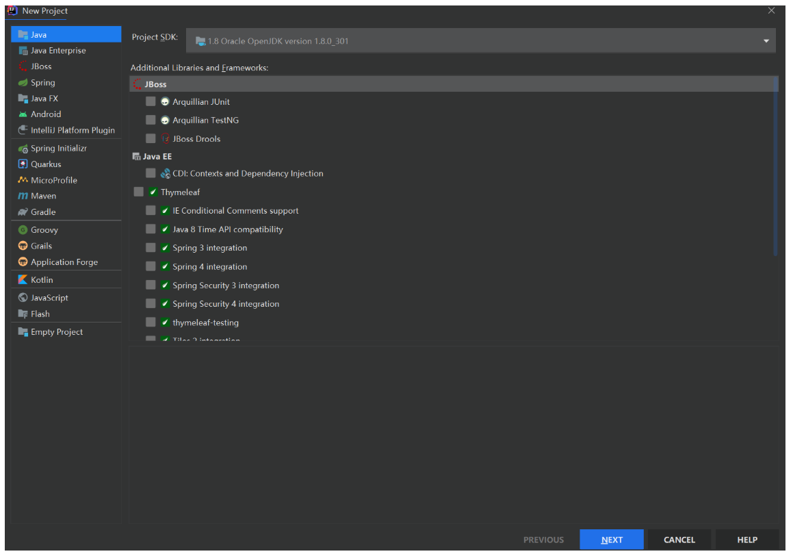Click the JavaScript globe icon
The height and width of the screenshot is (556, 793).
tap(23, 297)
